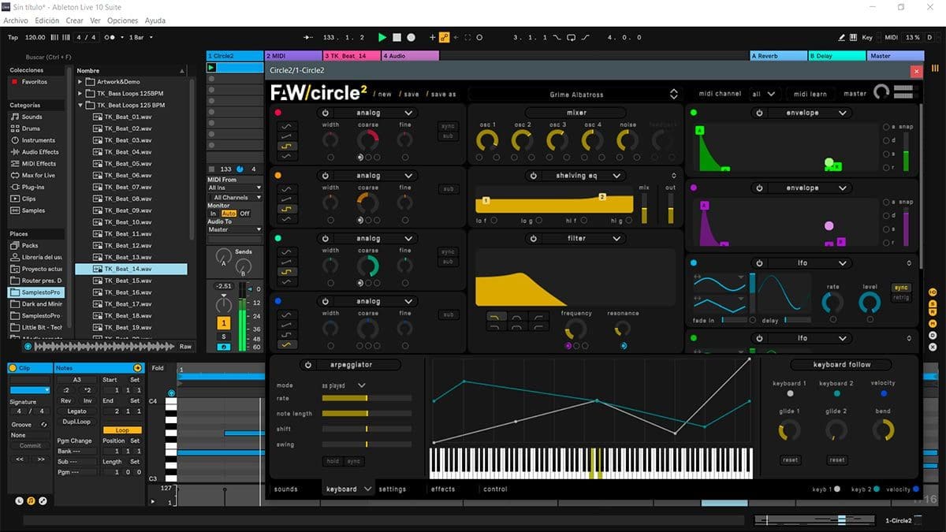Select the bottom waveform shape of oscillator 4

click(x=286, y=344)
